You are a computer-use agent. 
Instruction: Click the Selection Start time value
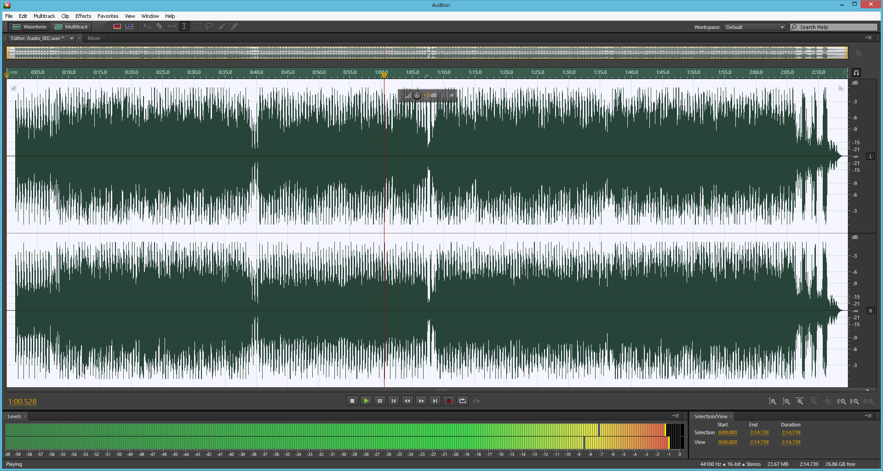coord(728,433)
